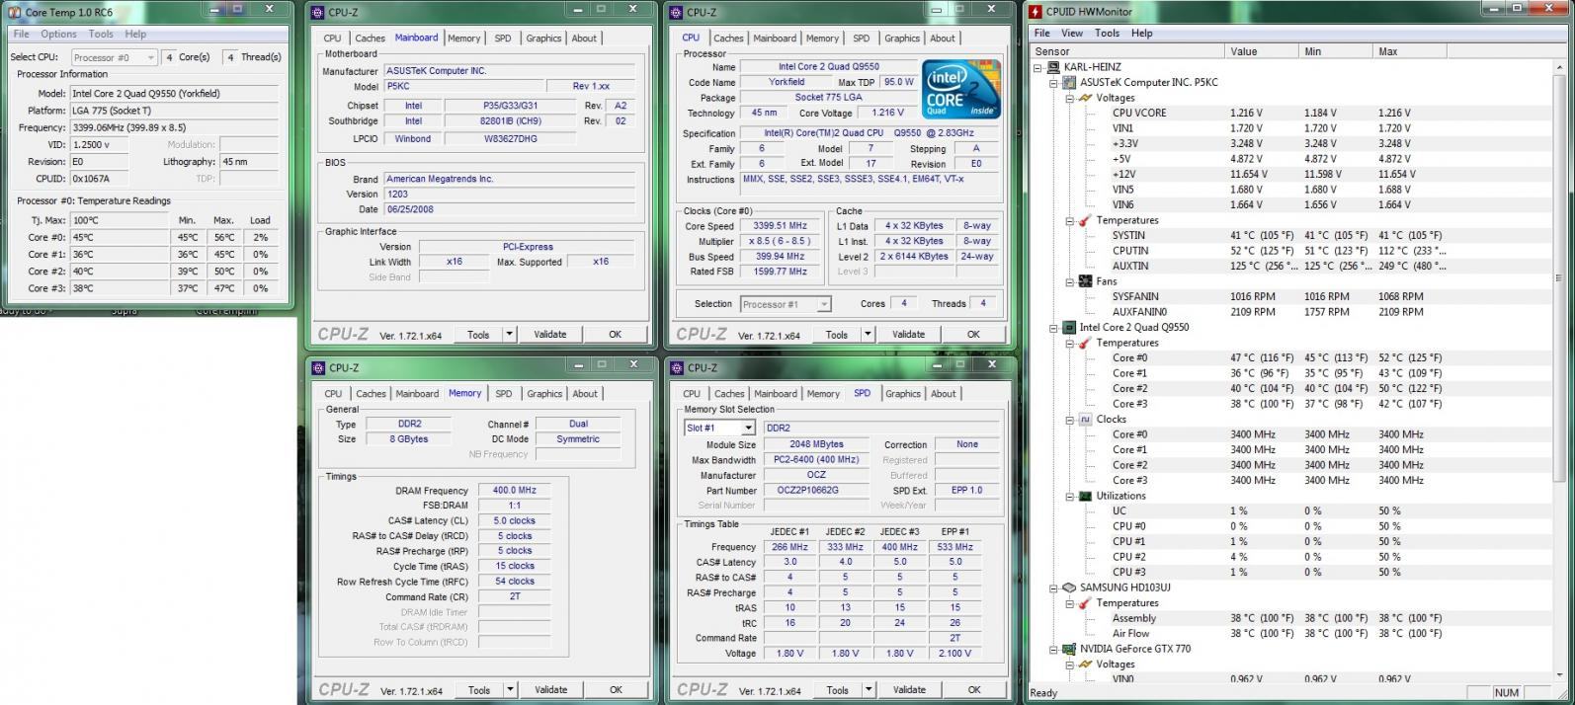Open the View menu in HWMonitor

tap(1072, 33)
